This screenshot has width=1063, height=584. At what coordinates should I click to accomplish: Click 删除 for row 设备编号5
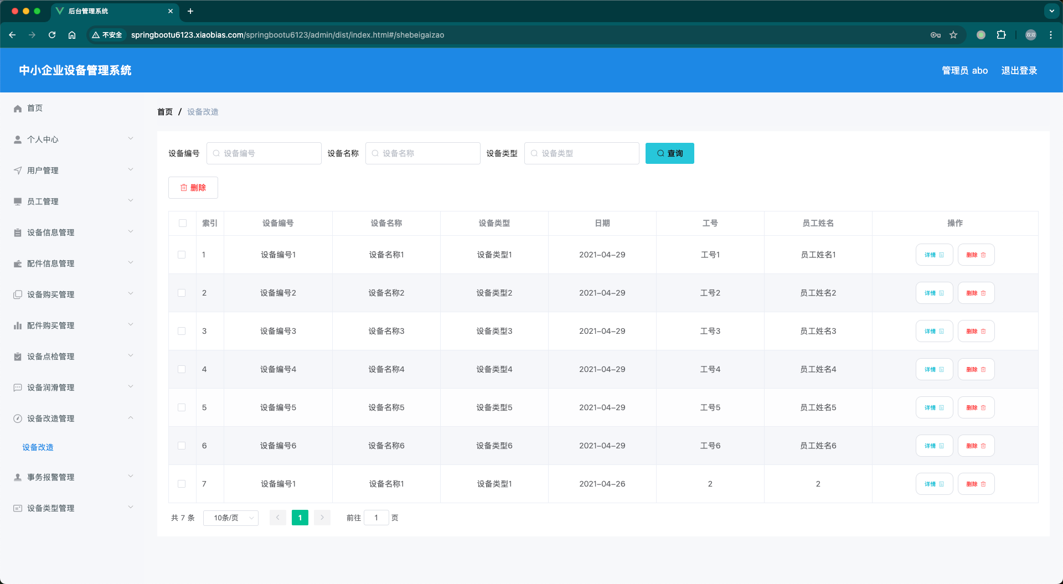click(976, 407)
